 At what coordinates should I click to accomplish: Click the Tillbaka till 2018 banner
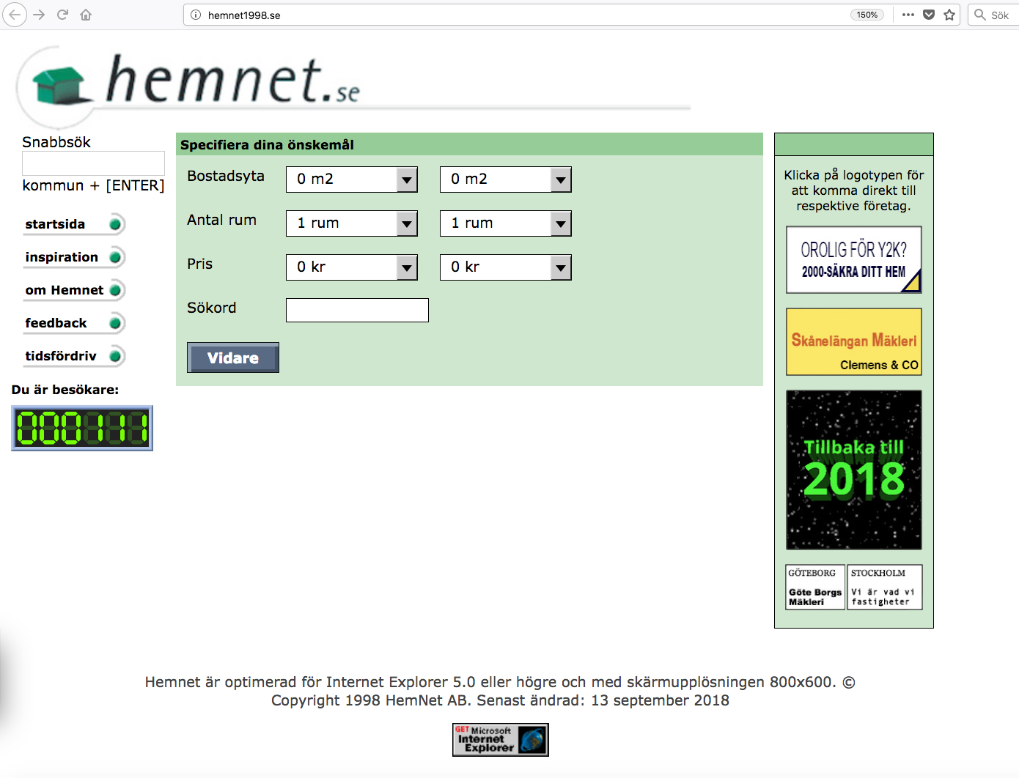pyautogui.click(x=853, y=470)
